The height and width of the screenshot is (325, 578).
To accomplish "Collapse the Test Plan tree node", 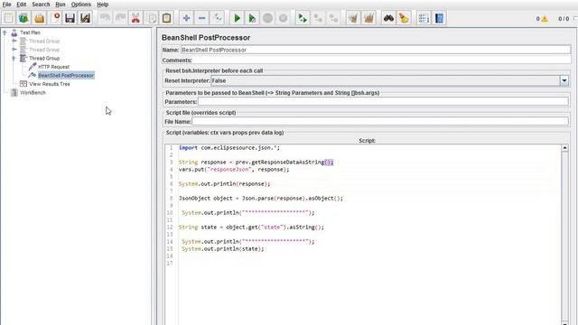I will tap(5, 32).
